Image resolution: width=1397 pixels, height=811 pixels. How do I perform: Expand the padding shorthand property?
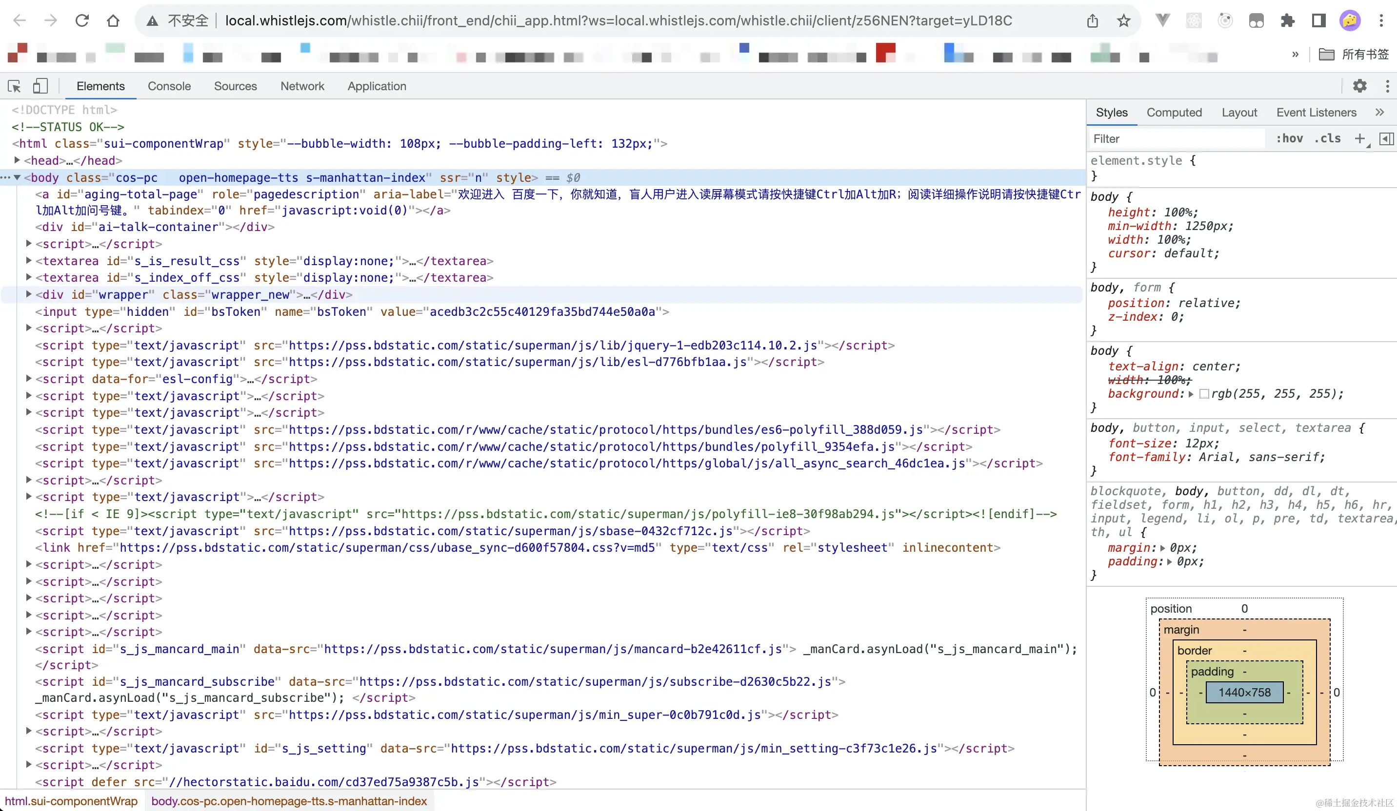tap(1169, 562)
